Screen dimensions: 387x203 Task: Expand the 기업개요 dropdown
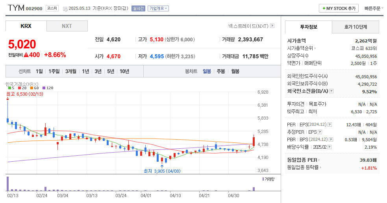[x=158, y=8]
